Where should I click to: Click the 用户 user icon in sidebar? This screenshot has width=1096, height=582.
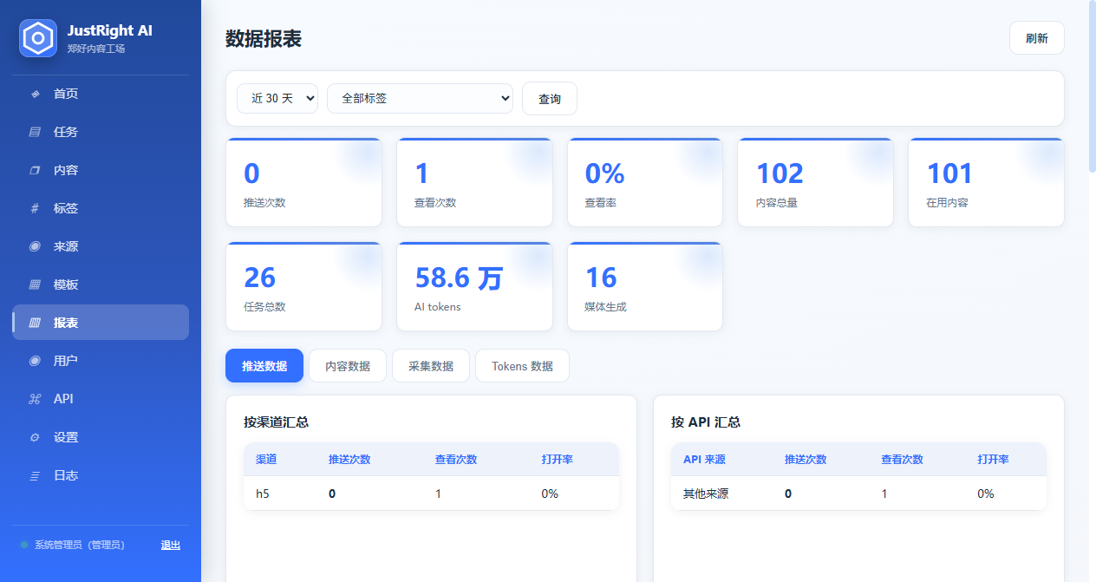point(35,361)
